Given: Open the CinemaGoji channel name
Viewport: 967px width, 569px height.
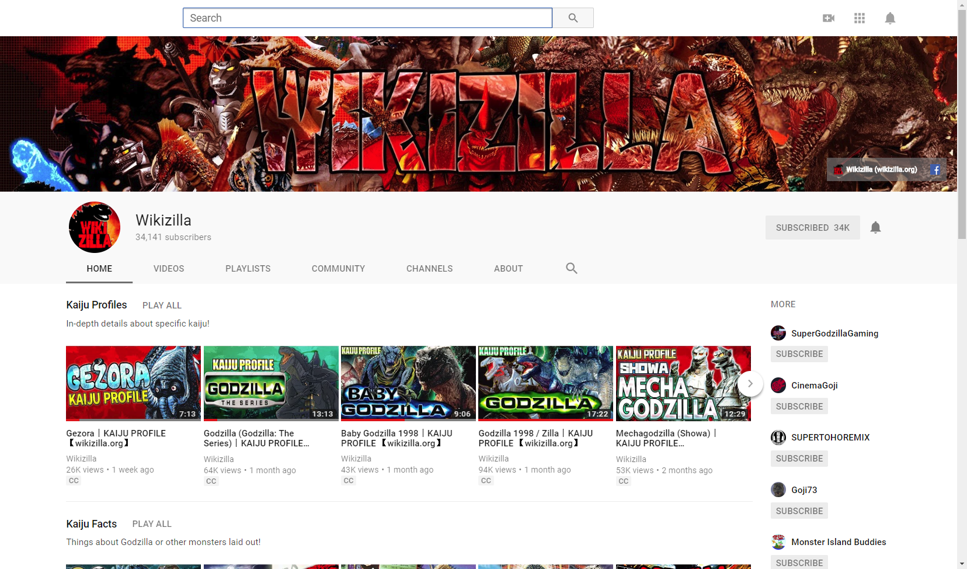Looking at the screenshot, I should (x=815, y=385).
